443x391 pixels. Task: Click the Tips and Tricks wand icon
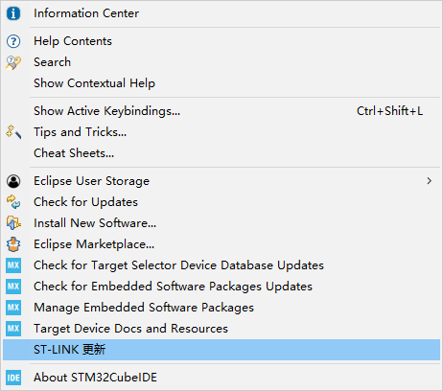(x=13, y=132)
